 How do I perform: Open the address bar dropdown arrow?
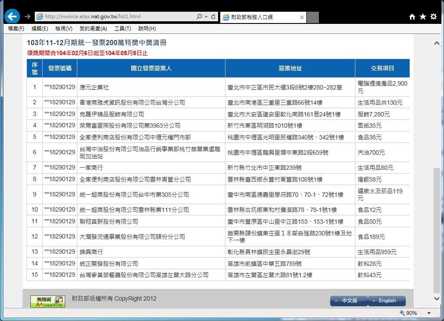[206, 17]
